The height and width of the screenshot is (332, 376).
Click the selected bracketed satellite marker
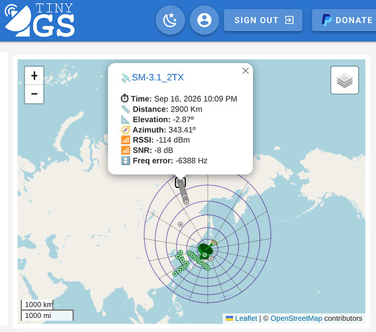coord(180,183)
